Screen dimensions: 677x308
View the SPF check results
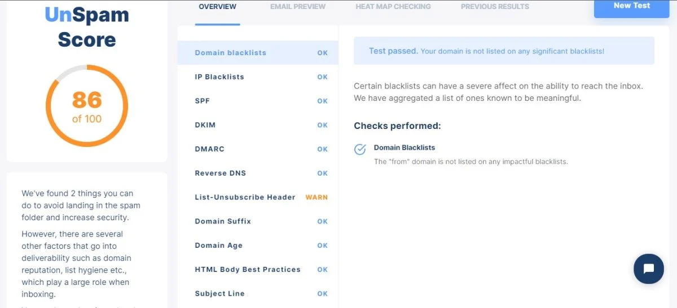[x=258, y=101]
